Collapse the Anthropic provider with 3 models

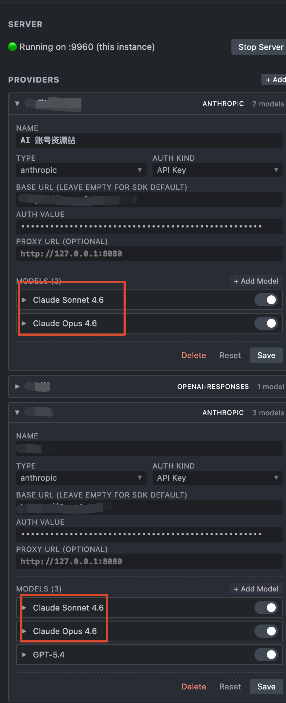click(17, 413)
